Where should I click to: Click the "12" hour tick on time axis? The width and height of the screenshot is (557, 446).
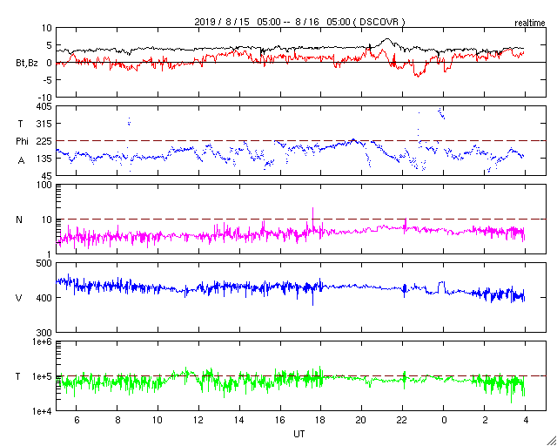[198, 420]
